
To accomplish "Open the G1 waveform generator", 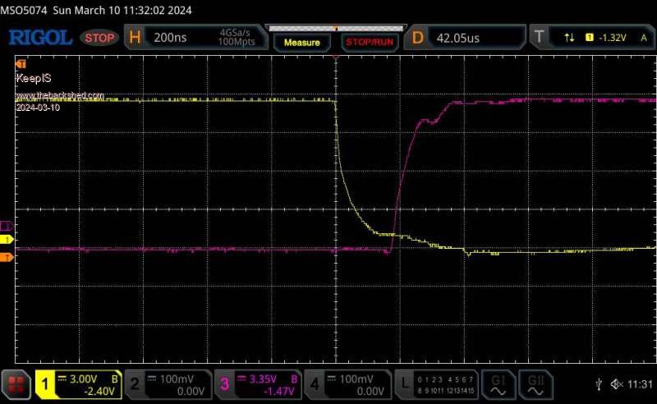I will pyautogui.click(x=498, y=383).
